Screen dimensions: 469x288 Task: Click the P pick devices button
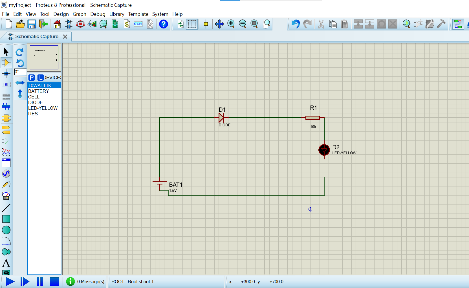point(32,78)
